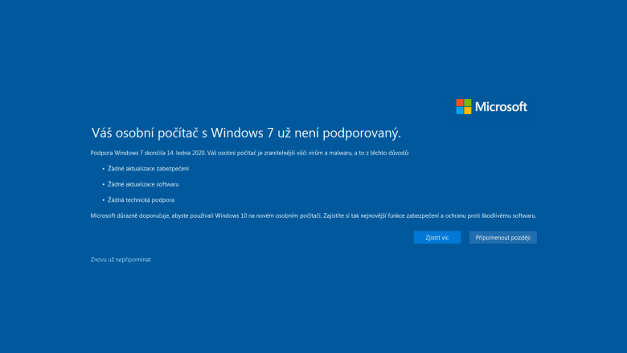Viewport: 627px width, 353px height.
Task: Click the date "14. ledna 2020" text
Action: click(186, 153)
